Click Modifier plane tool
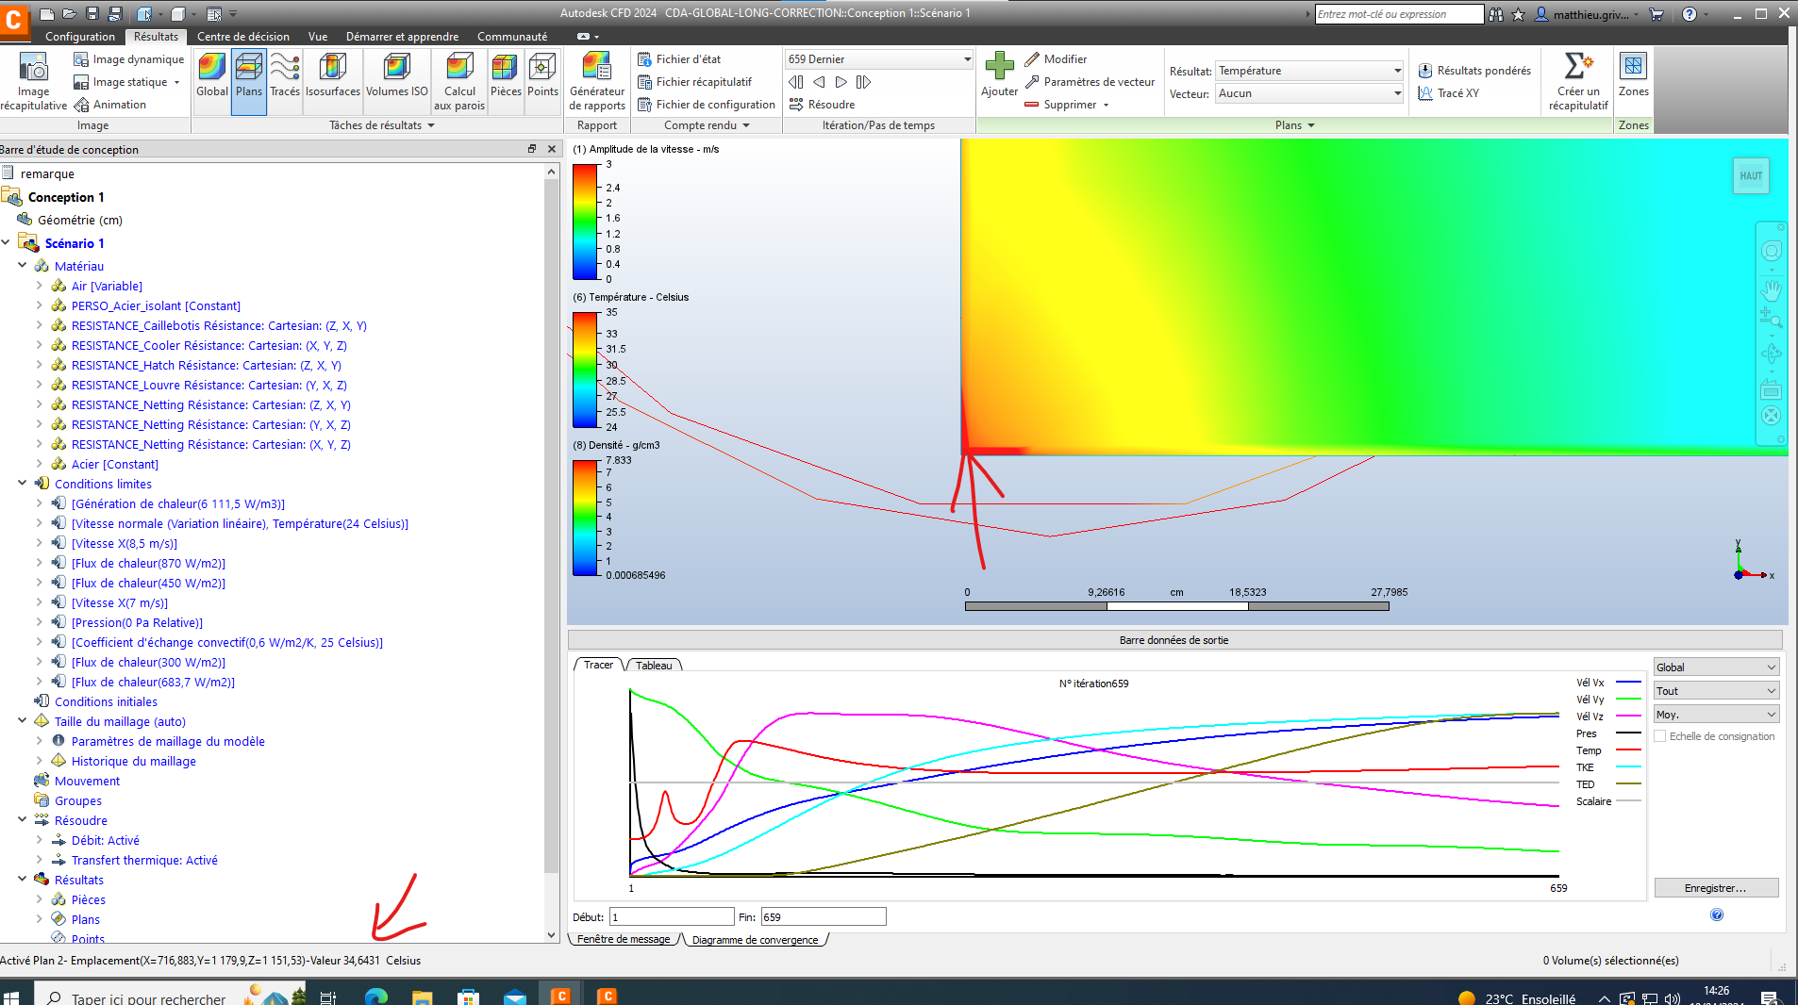Screen dimensions: 1798x1005 click(x=1056, y=59)
